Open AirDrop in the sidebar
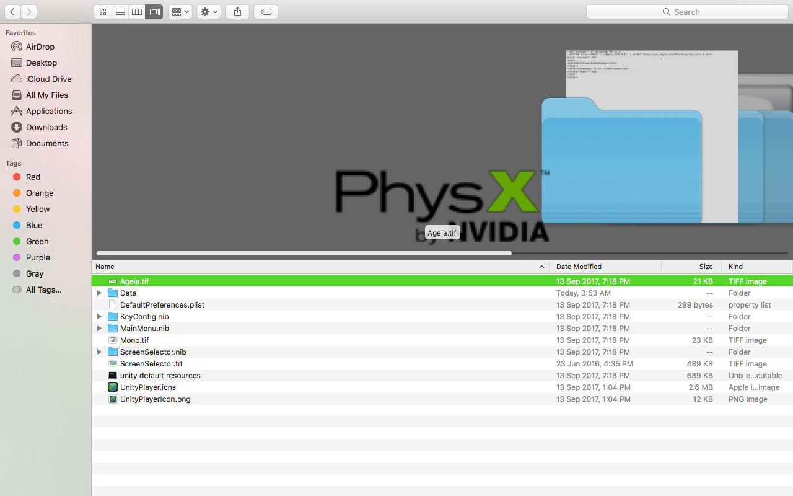The width and height of the screenshot is (793, 496). click(x=40, y=46)
